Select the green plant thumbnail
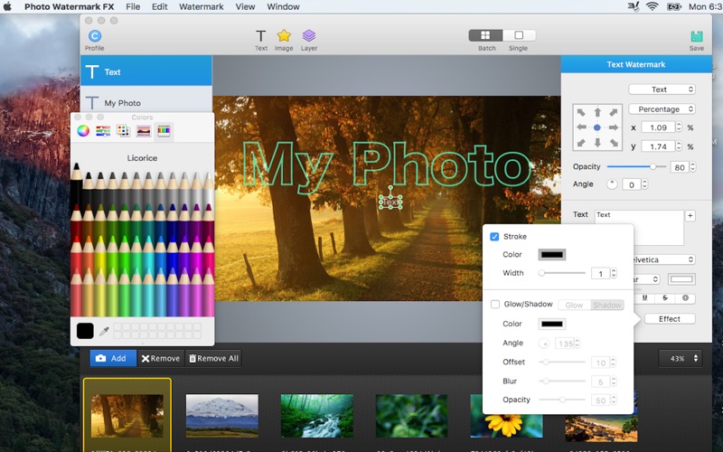This screenshot has width=723, height=452. pyautogui.click(x=412, y=416)
